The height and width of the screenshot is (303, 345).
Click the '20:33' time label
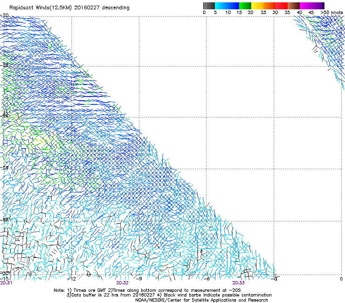(239, 283)
